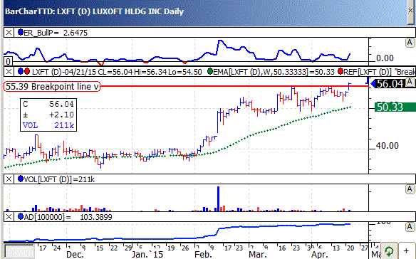Click the 0.00 axis label in ER_BullP pane
The image size is (416, 259).
[385, 58]
